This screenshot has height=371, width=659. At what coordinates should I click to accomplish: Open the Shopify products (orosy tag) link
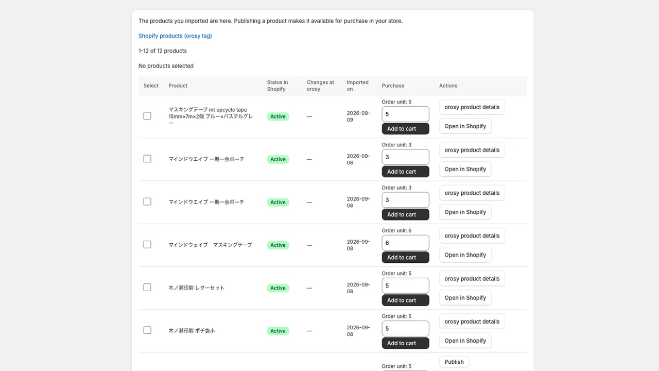175,36
